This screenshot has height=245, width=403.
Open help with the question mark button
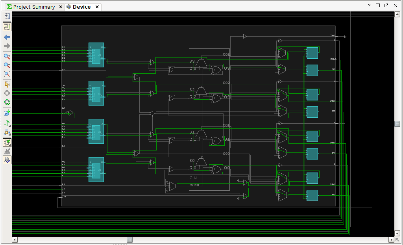pos(369,6)
